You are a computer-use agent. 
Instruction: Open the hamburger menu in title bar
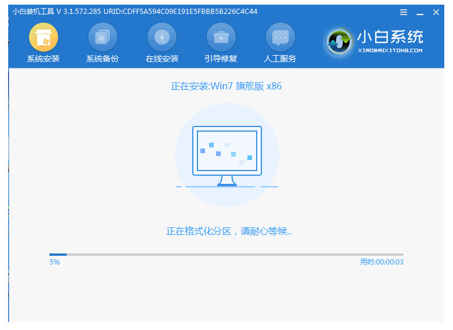click(404, 12)
